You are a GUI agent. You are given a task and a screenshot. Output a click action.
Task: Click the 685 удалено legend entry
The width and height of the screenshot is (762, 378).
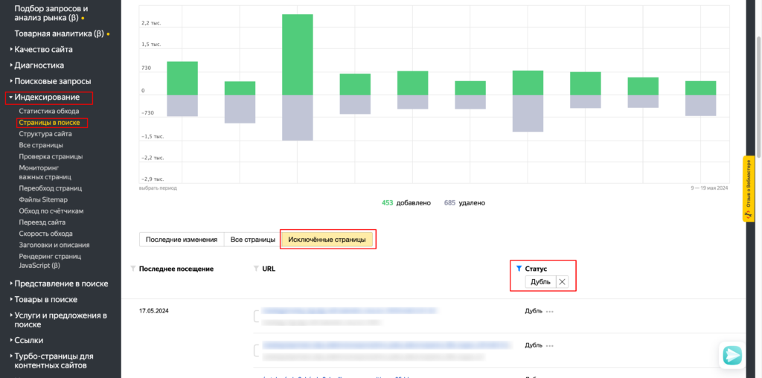[464, 203]
